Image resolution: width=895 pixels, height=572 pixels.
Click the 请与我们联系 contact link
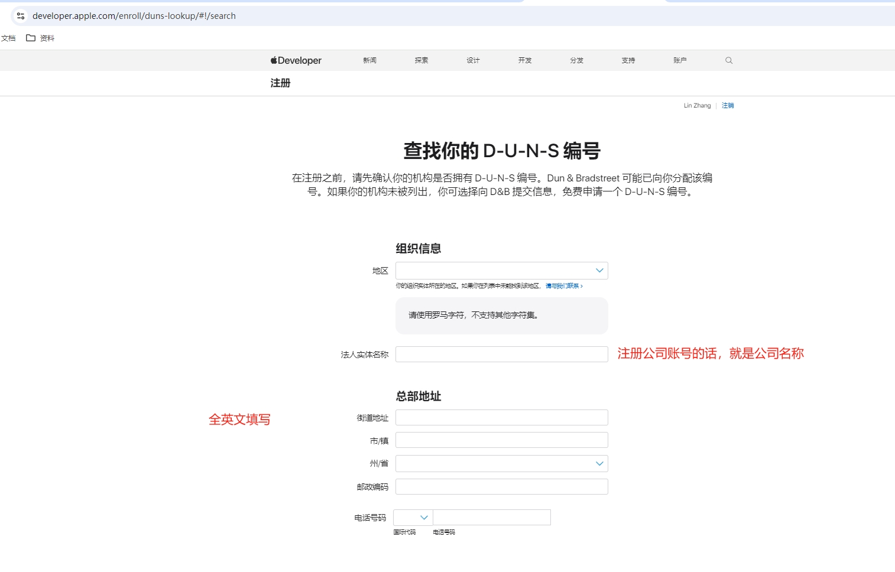[564, 286]
